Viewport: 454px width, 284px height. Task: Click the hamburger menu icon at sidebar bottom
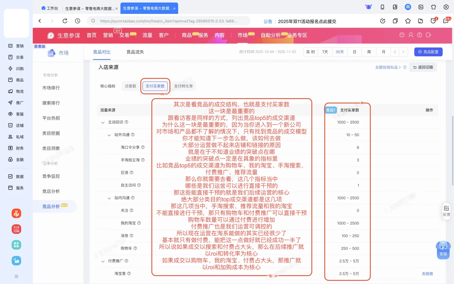[16, 276]
